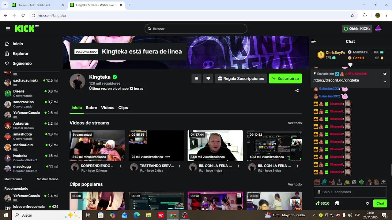Viewport: 392px width, 220px height.
Task: Open the 09:10:52 video thumbnail
Action: [x=274, y=146]
